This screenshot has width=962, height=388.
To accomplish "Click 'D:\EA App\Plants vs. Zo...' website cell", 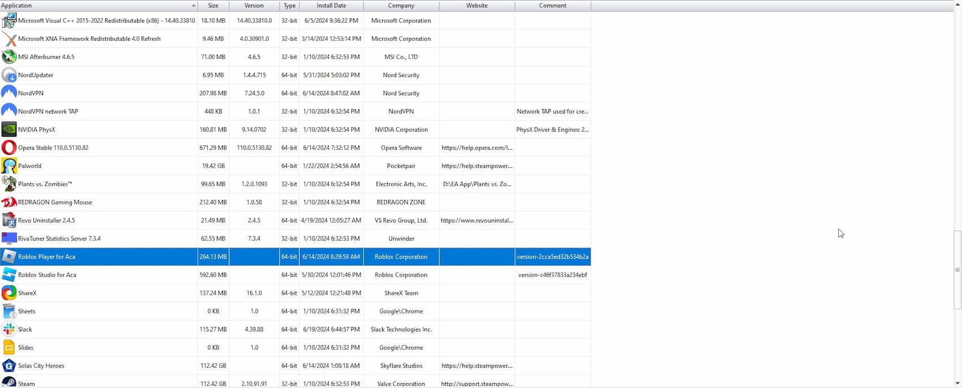I will (477, 184).
